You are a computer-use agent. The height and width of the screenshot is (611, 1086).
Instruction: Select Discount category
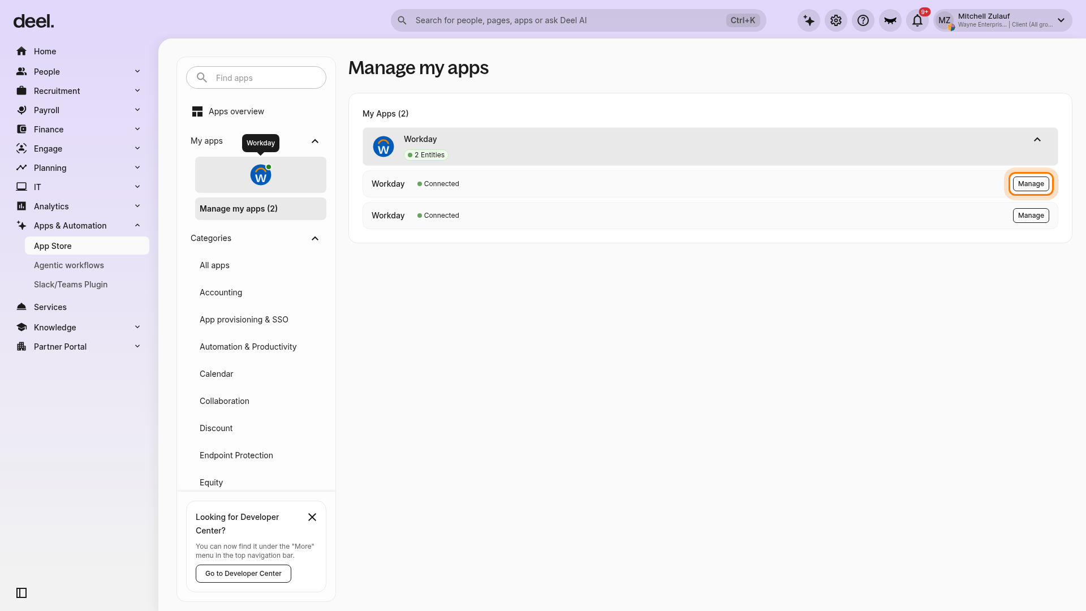[216, 428]
